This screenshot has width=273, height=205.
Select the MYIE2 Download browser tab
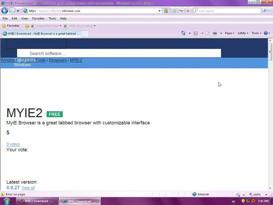pos(41,34)
